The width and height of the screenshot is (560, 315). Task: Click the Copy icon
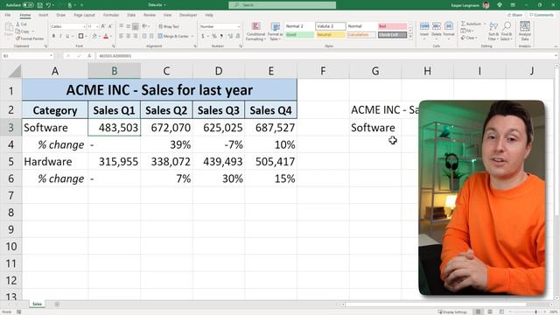point(18,31)
